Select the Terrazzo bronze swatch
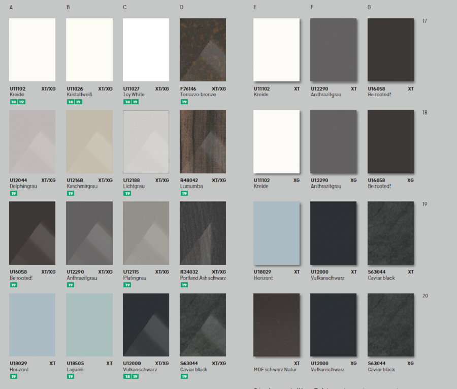This screenshot has width=457, height=389. click(203, 50)
